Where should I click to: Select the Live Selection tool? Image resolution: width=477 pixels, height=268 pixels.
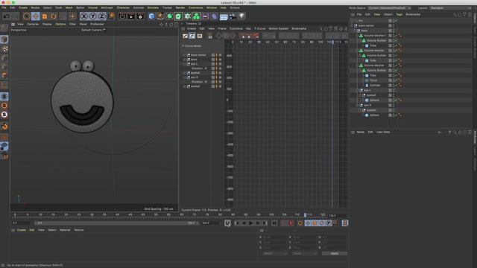(x=27, y=16)
